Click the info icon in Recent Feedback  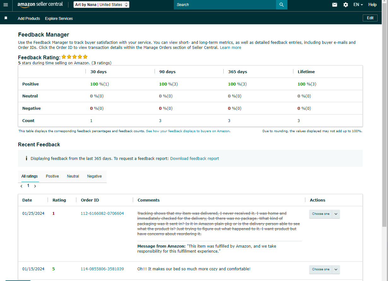(x=26, y=158)
